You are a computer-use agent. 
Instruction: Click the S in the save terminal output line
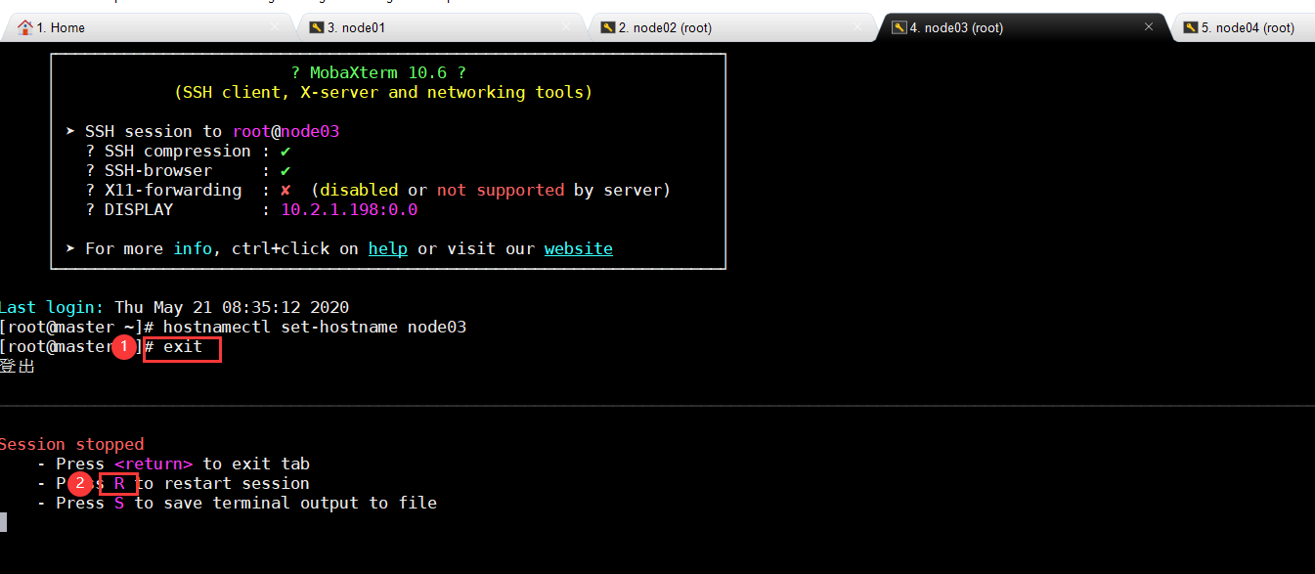119,503
